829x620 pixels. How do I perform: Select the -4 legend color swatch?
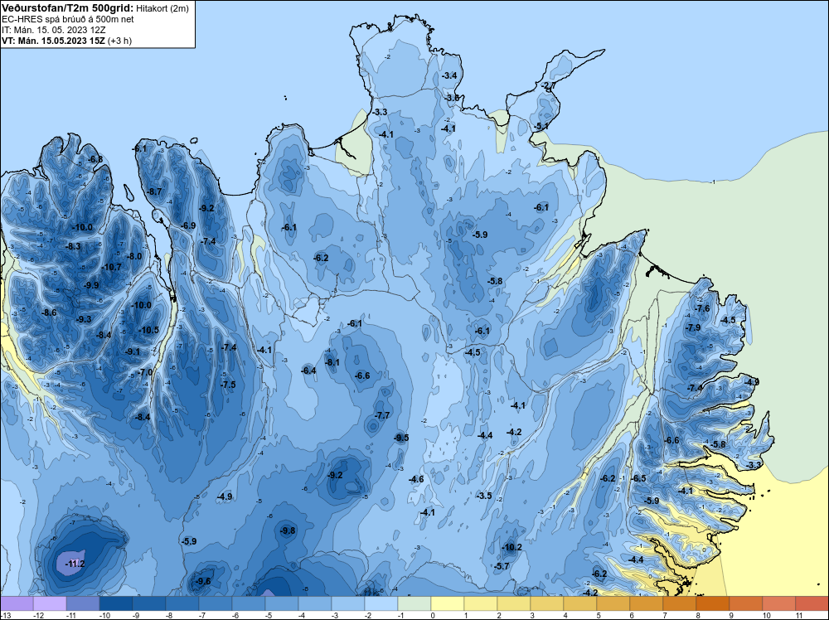(x=314, y=604)
